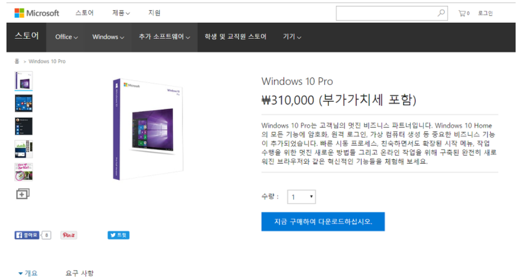Select the Start screen tiles thumbnail
Screen dimensions: 521x277
pyautogui.click(x=24, y=103)
